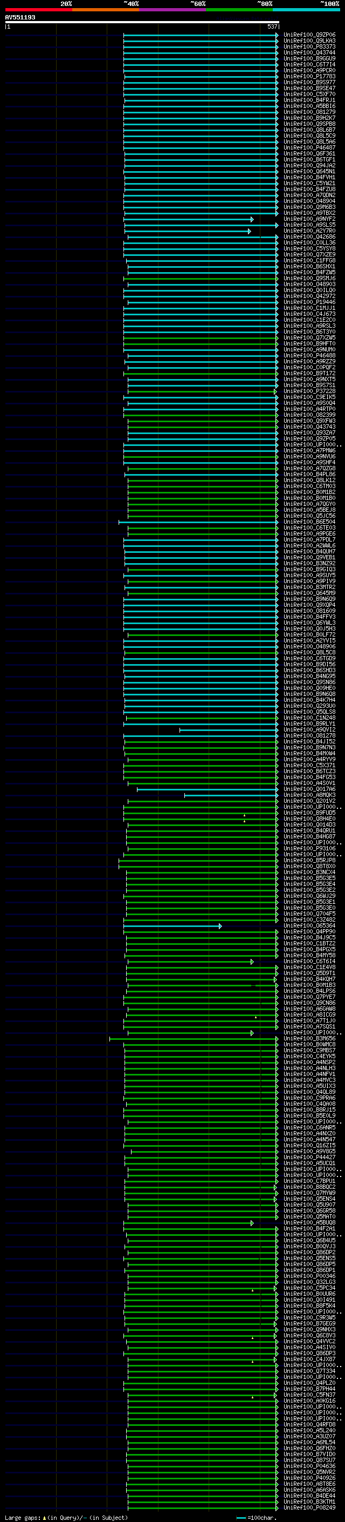Open UniRef100_Q4PP90 entry
Image resolution: width=345 pixels, height=1522 pixels.
click(x=309, y=931)
